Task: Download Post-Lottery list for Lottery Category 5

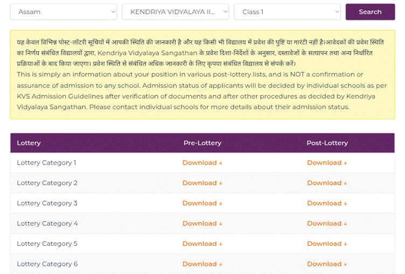Action: pyautogui.click(x=327, y=244)
